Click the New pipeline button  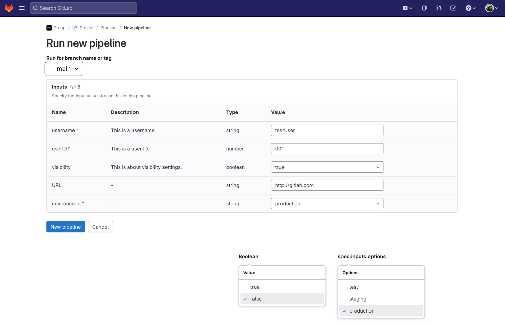pyautogui.click(x=65, y=227)
